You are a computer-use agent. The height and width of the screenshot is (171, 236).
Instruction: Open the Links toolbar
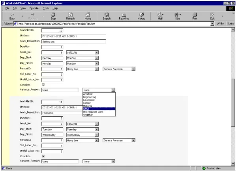click(x=231, y=24)
